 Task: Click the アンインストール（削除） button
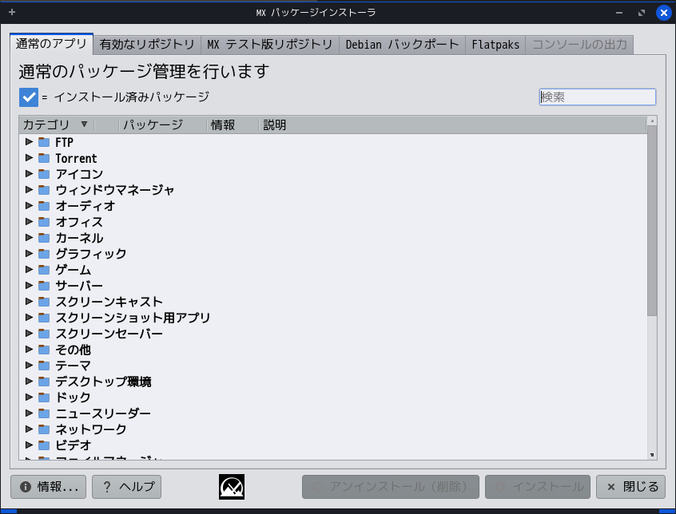391,487
